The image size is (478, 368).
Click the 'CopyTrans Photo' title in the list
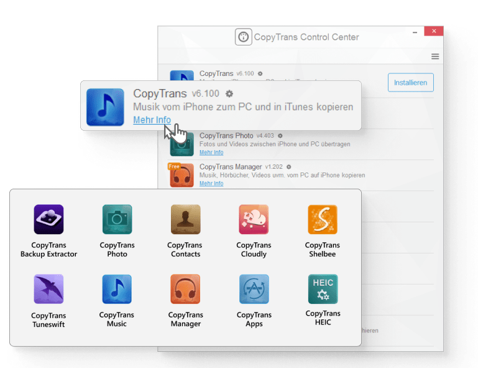point(226,136)
